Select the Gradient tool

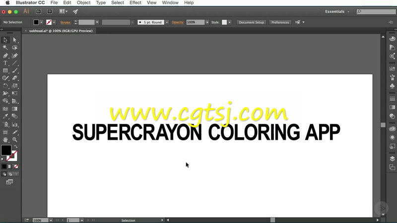[15, 109]
